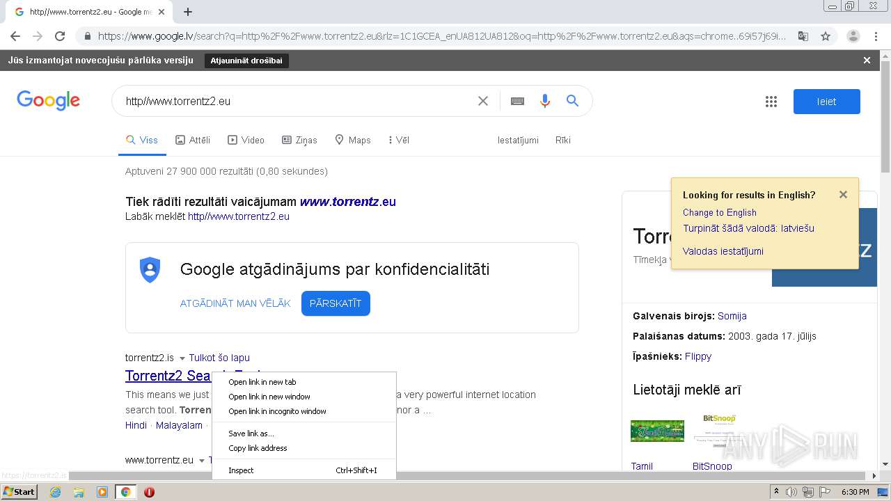Switch to the 'Ziņas' news tab
891x501 pixels.
[x=299, y=140]
